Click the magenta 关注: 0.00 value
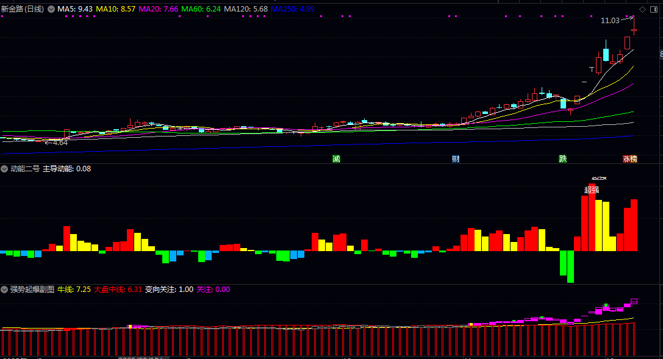Image resolution: width=663 pixels, height=359 pixels. click(213, 290)
